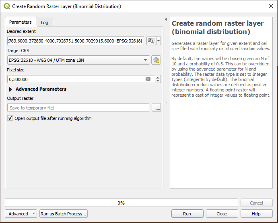Click the 'Desired extent' label
This screenshot has width=278, height=223.
pyautogui.click(x=21, y=31)
